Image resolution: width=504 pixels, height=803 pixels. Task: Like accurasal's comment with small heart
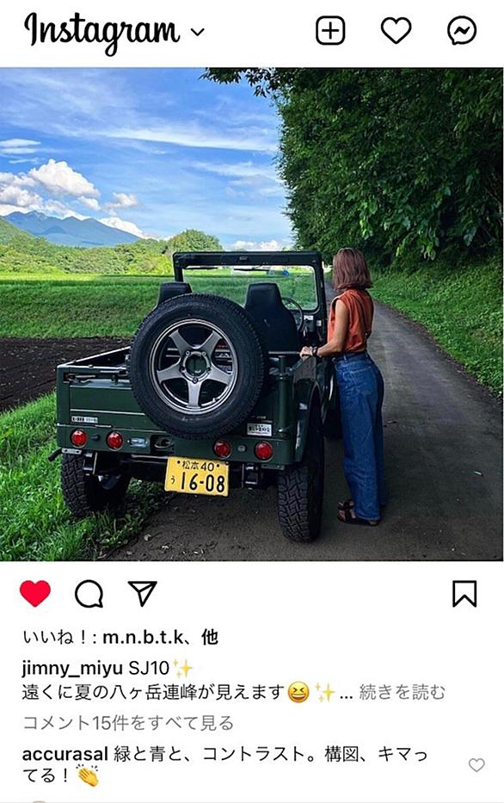pos(476,765)
